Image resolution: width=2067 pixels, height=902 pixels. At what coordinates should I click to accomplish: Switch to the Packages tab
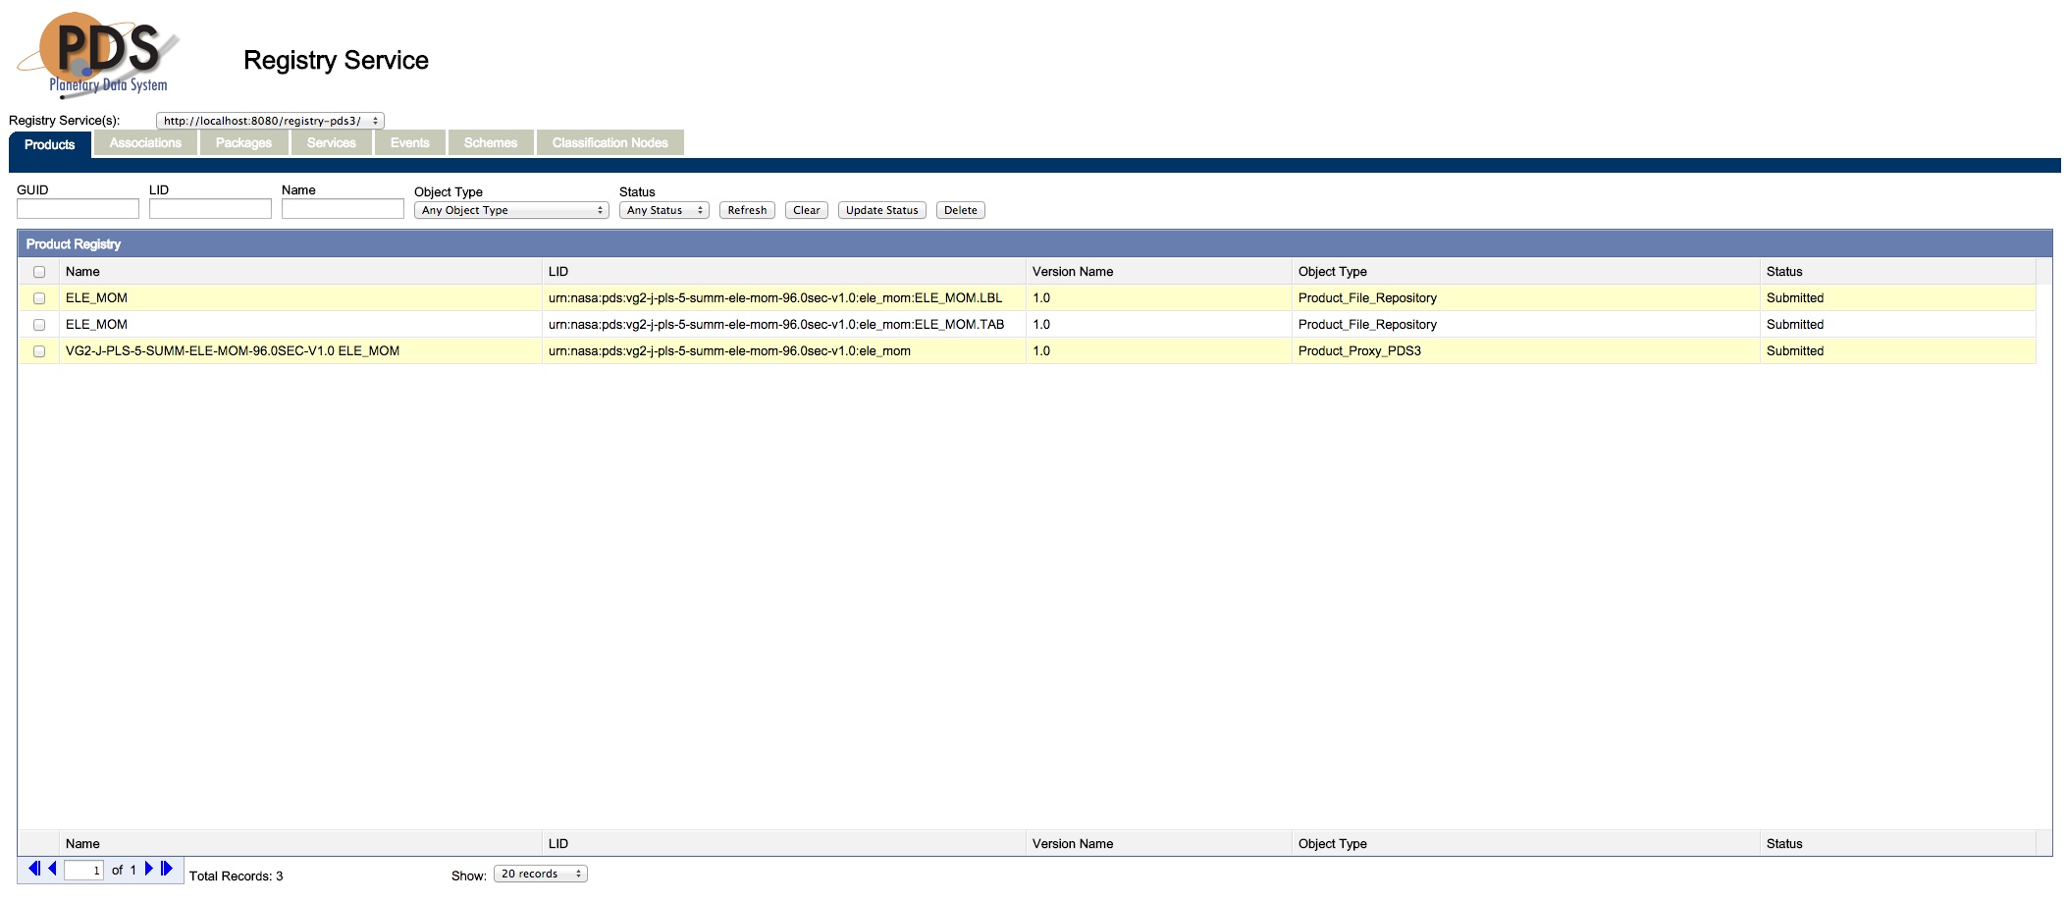(243, 142)
